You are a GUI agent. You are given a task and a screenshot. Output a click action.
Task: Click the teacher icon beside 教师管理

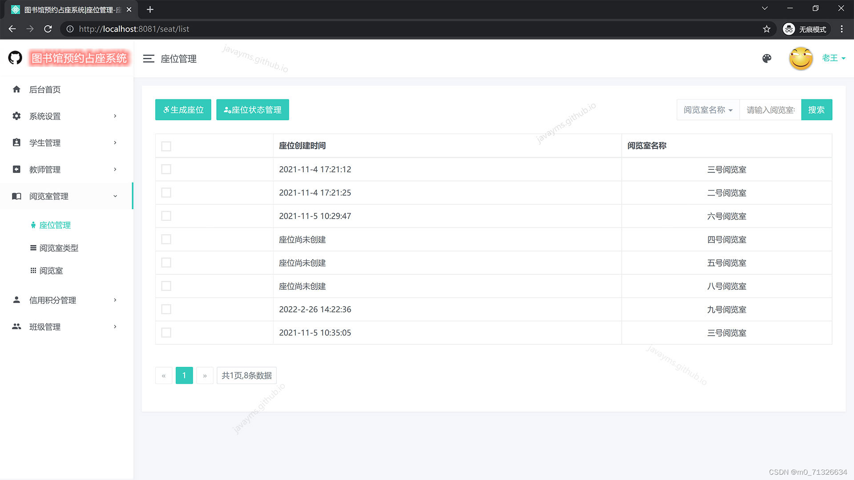(16, 169)
